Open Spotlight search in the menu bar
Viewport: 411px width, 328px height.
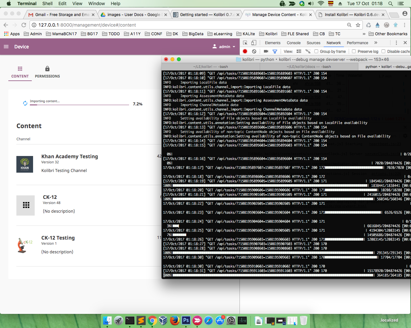pyautogui.click(x=390, y=4)
